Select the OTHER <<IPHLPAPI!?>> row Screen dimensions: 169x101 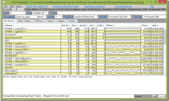(84, 62)
